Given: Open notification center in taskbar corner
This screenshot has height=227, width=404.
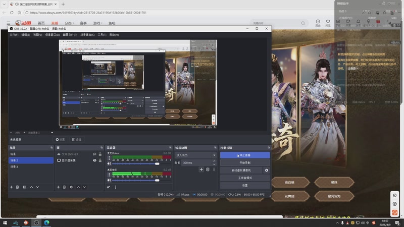Looking at the screenshot, I should [x=397, y=223].
